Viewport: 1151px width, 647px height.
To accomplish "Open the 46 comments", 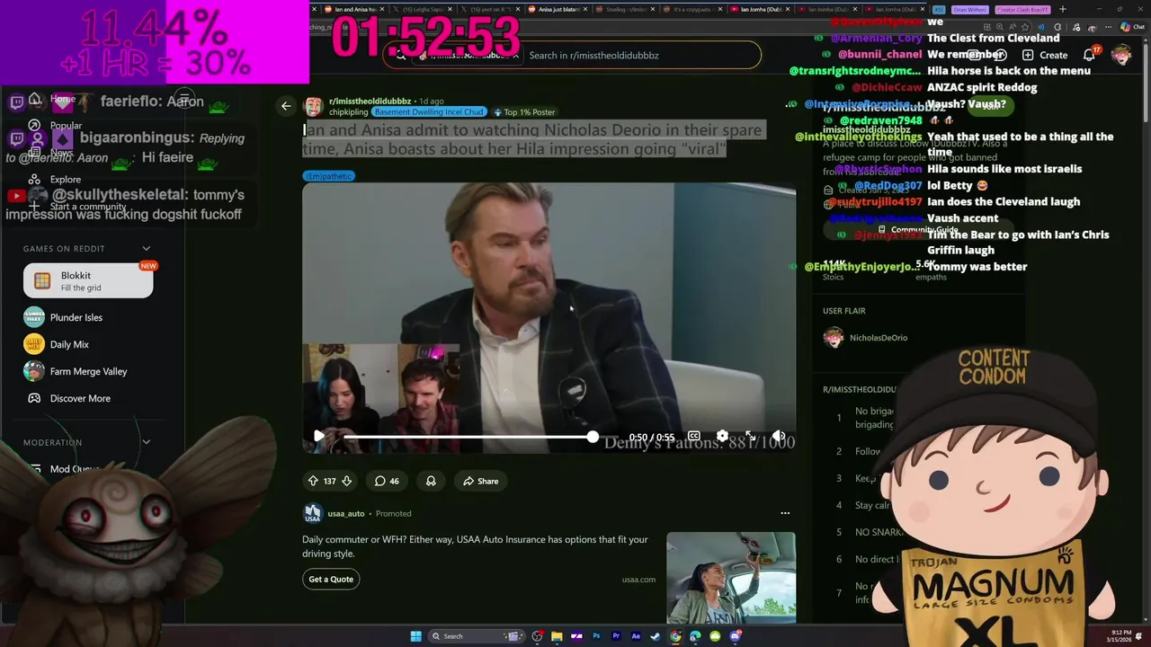I will click(387, 481).
